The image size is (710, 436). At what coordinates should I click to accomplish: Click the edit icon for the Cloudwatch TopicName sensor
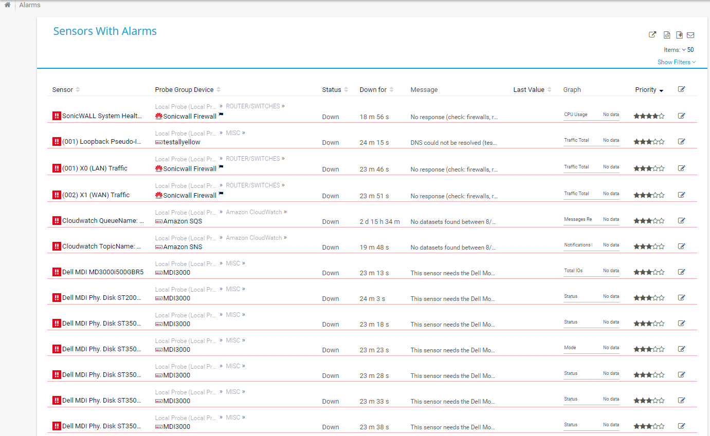coord(682,247)
